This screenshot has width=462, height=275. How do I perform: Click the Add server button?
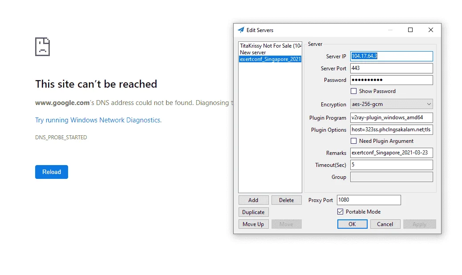253,200
